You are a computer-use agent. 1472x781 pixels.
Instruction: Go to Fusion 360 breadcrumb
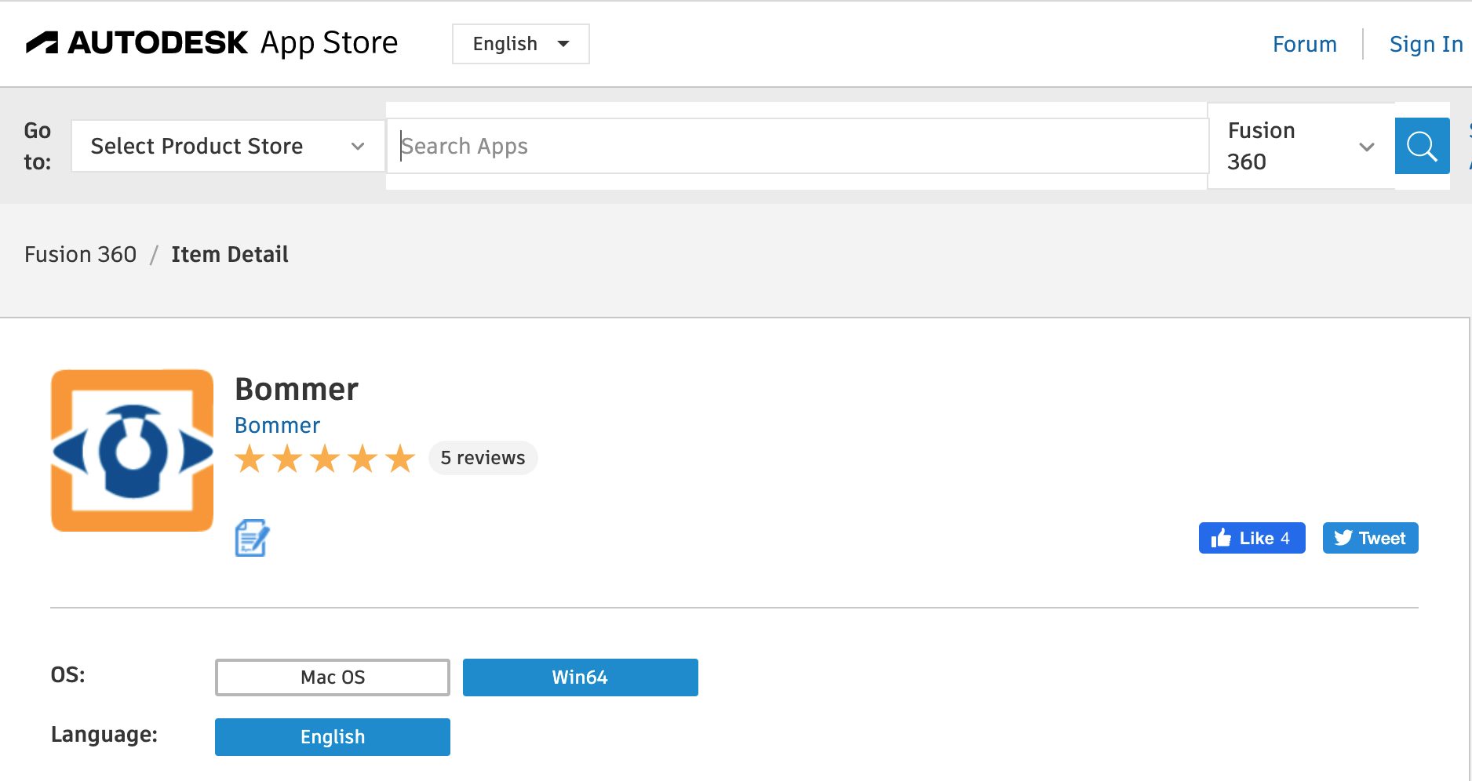click(80, 254)
